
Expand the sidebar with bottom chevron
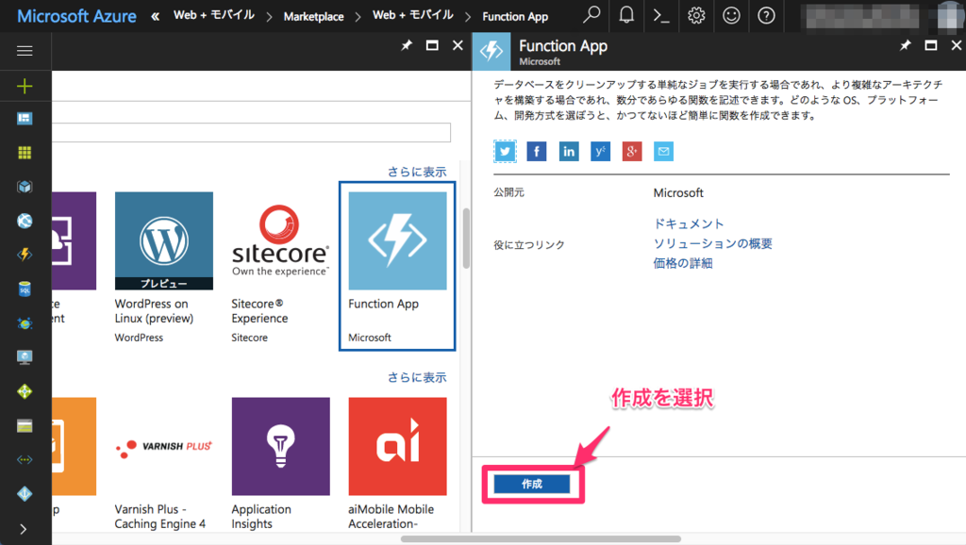24,529
